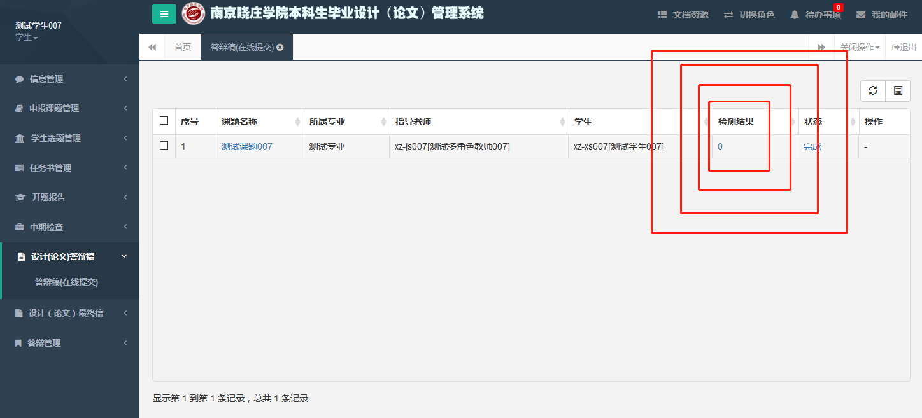922x418 pixels.
Task: Open 我的邮件 envelope icon
Action: pyautogui.click(x=861, y=15)
